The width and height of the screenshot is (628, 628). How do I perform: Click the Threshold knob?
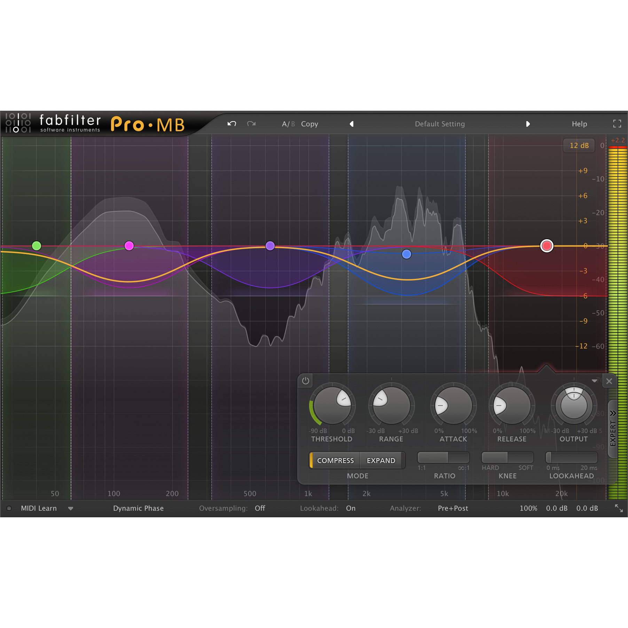(332, 406)
